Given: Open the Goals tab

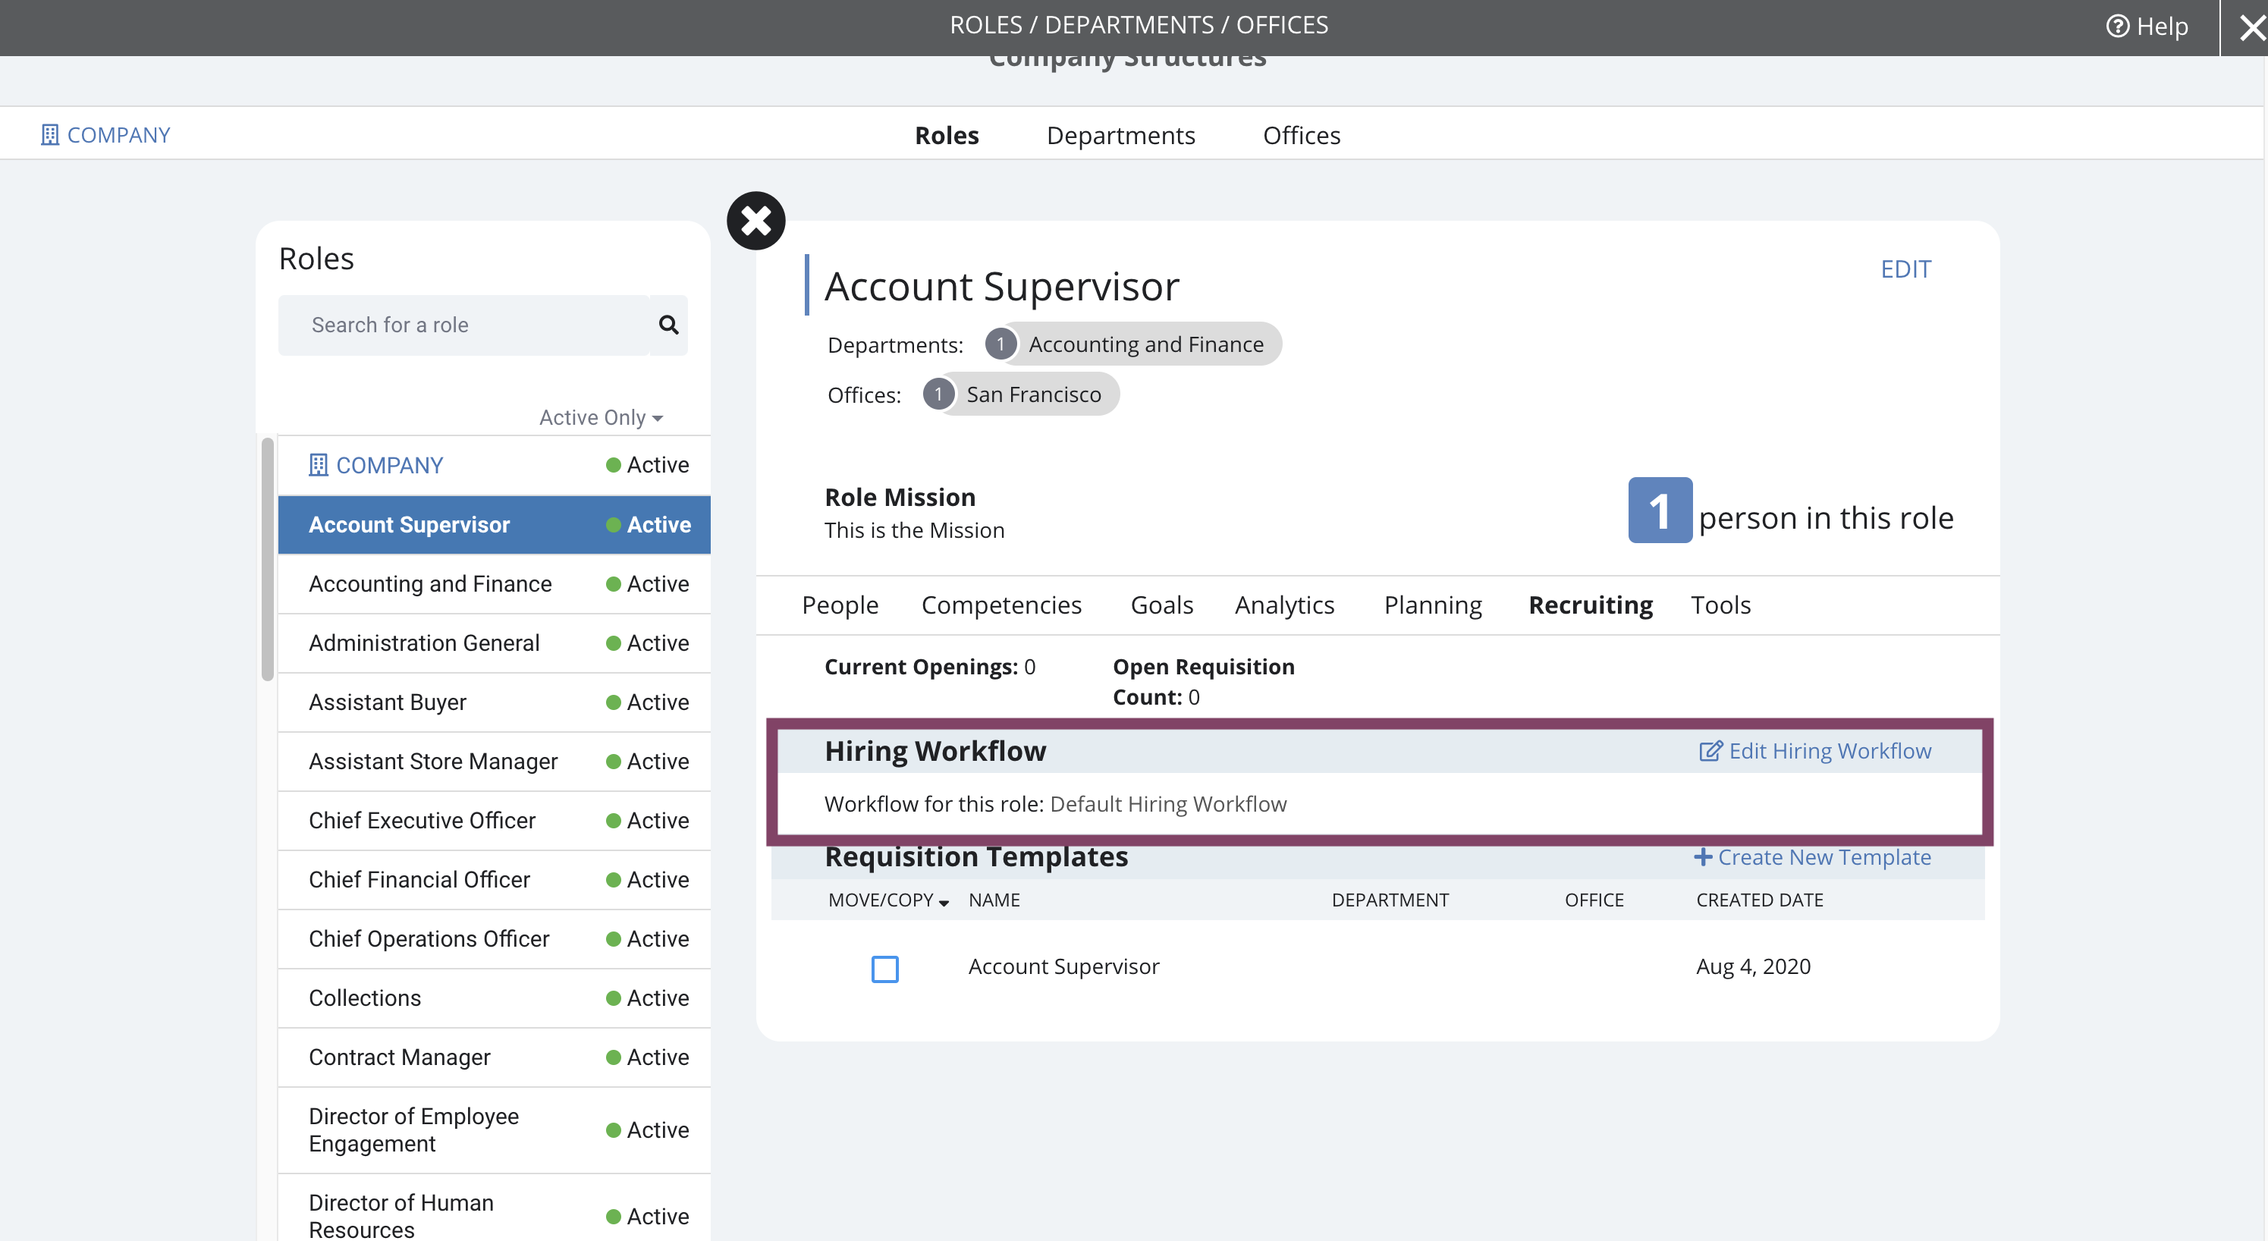Looking at the screenshot, I should (x=1161, y=605).
